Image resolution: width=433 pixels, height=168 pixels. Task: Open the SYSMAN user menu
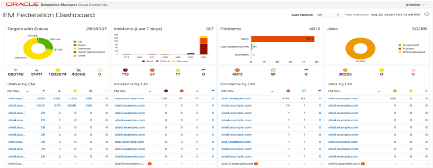415,5
